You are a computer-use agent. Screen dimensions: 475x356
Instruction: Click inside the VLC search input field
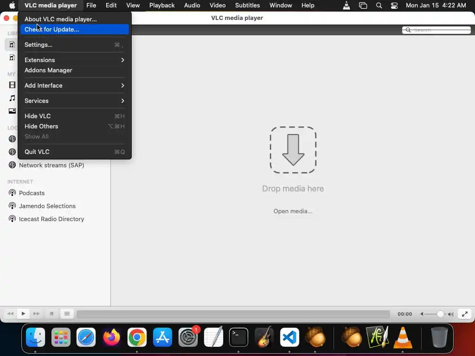436,30
